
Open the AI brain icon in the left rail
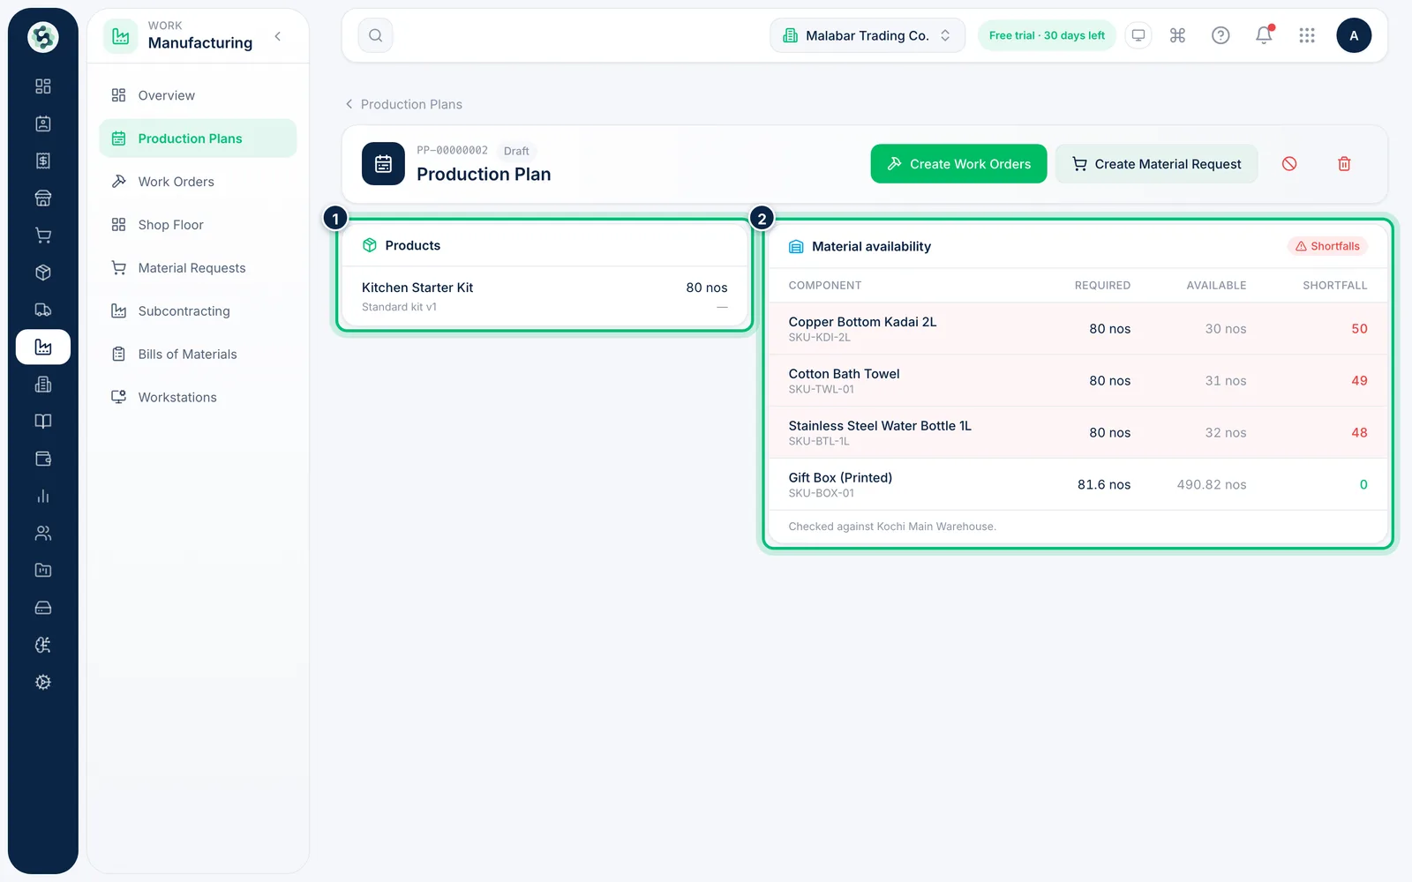42,645
